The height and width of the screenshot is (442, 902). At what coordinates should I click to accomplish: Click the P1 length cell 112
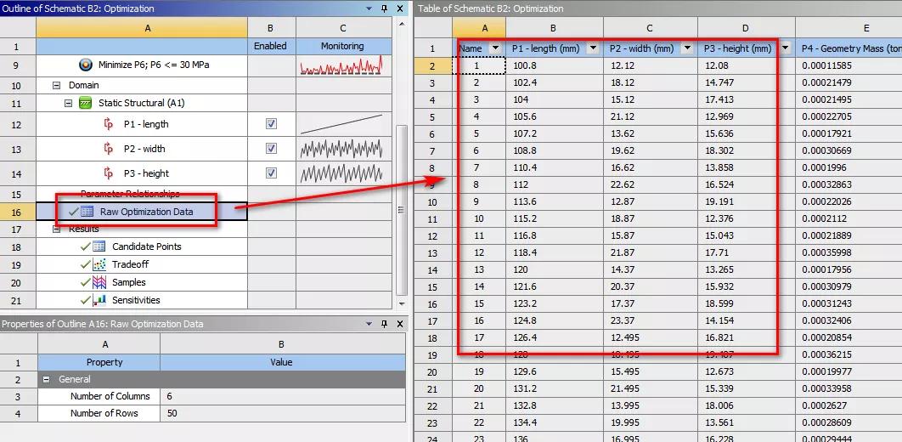555,184
